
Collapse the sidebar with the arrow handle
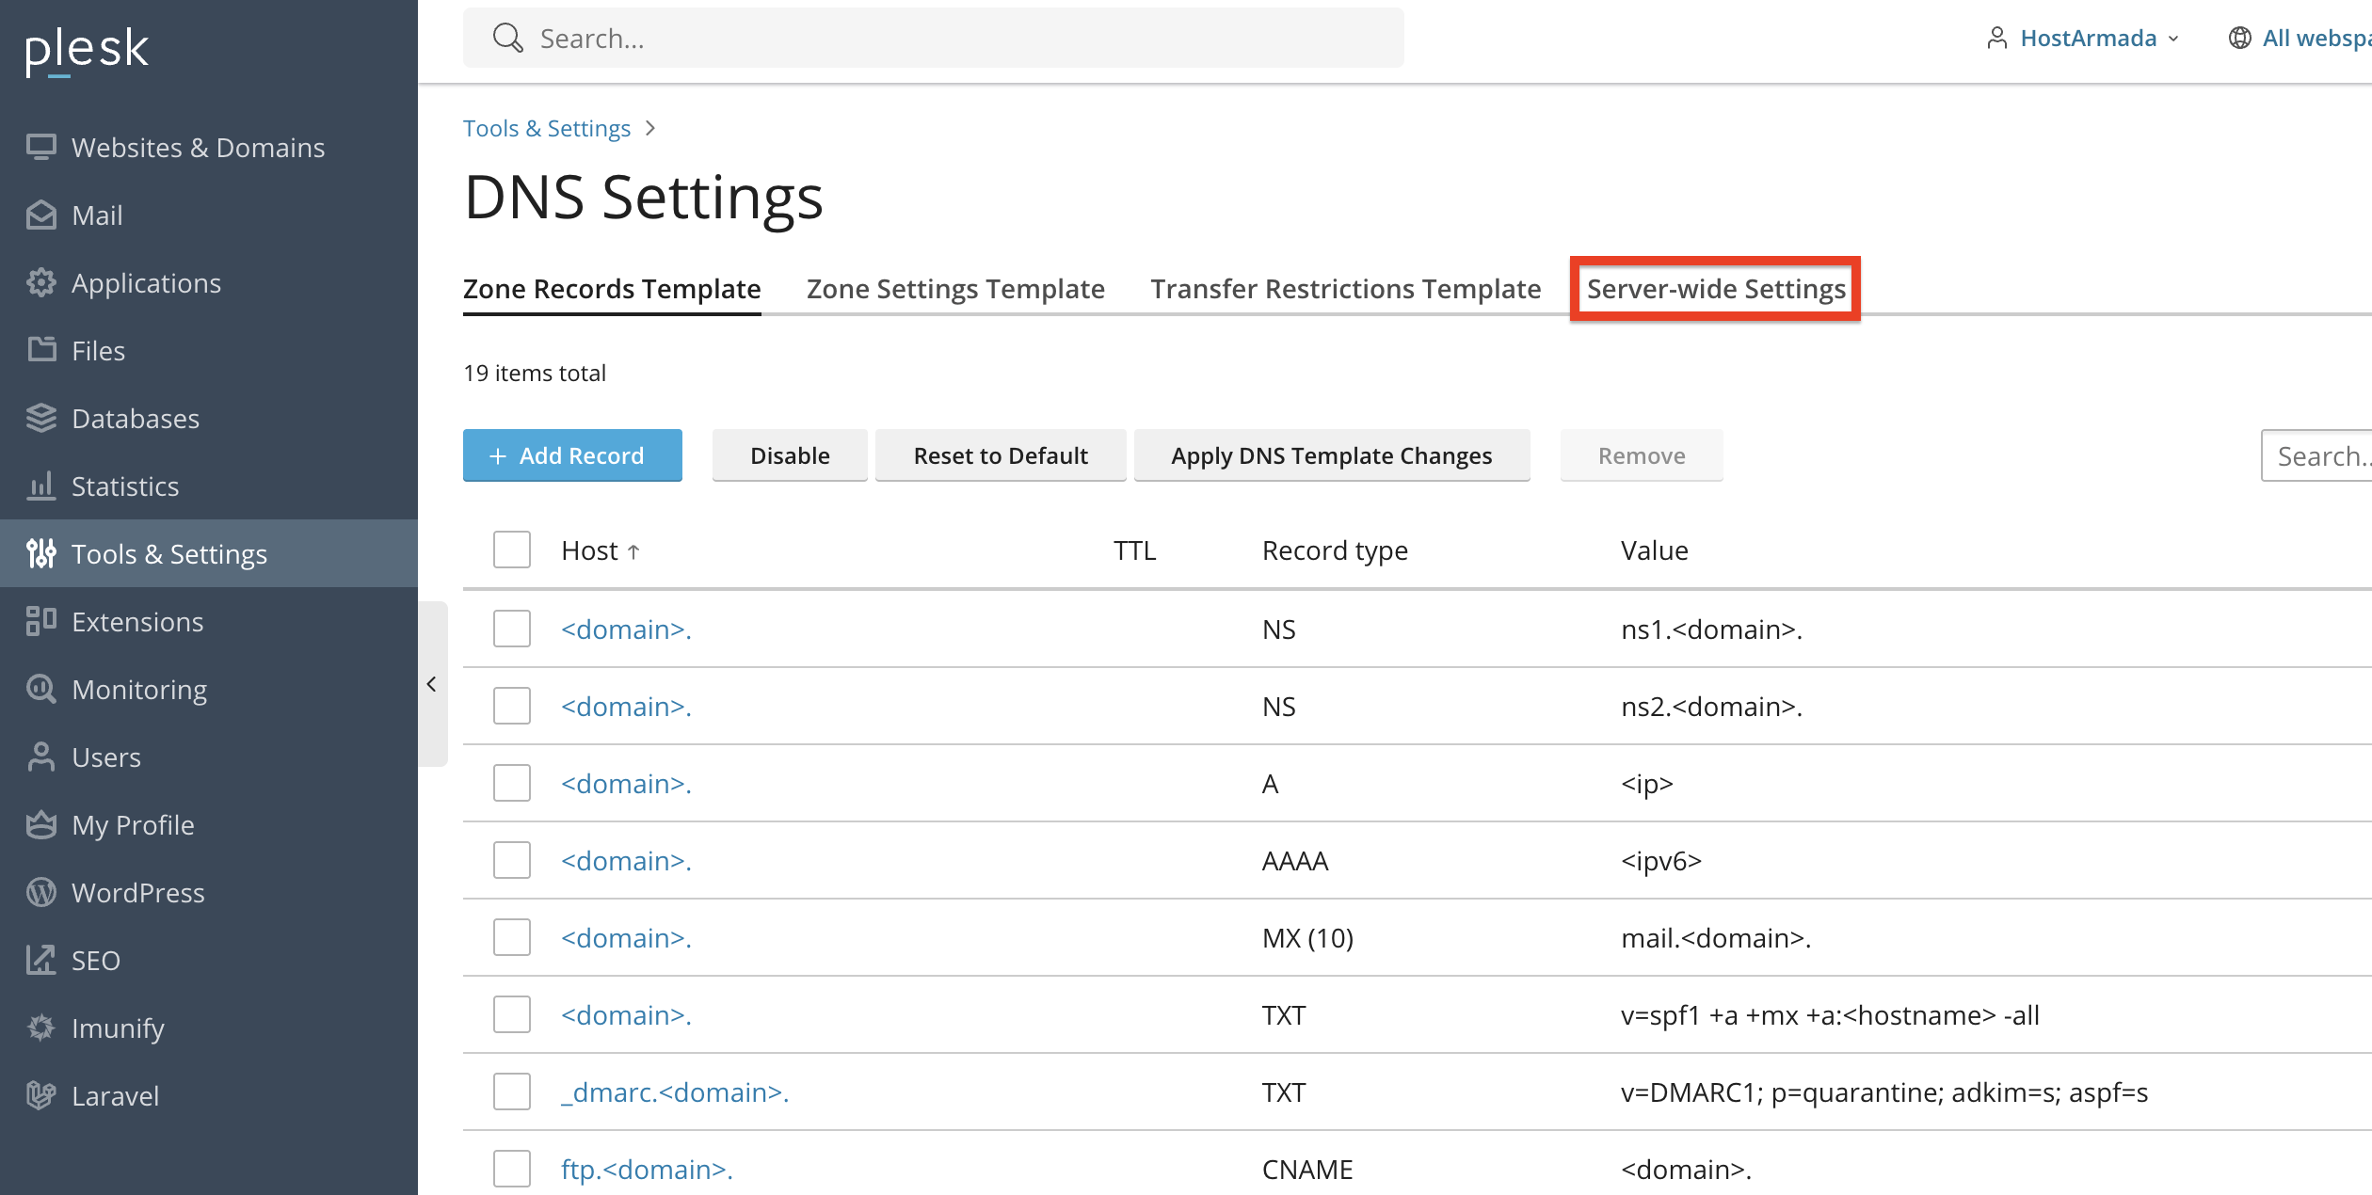[432, 684]
